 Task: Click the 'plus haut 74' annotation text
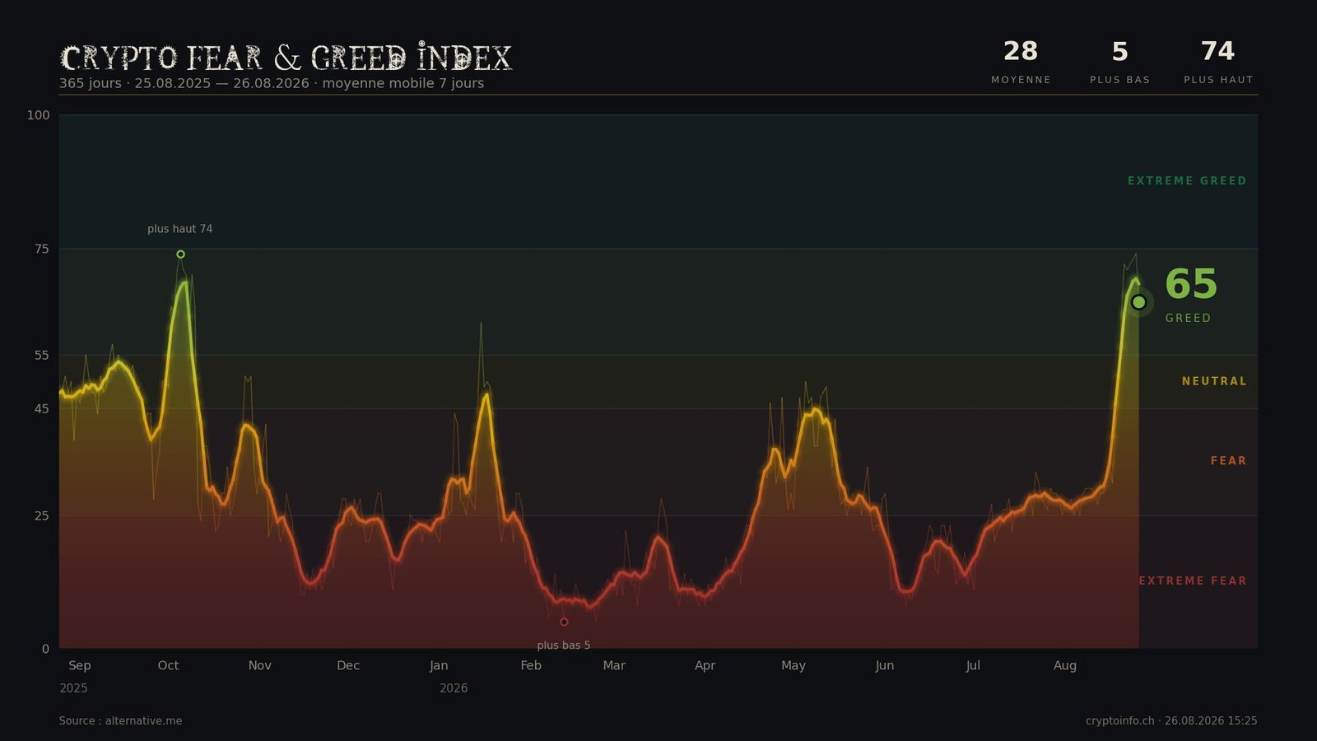point(180,229)
